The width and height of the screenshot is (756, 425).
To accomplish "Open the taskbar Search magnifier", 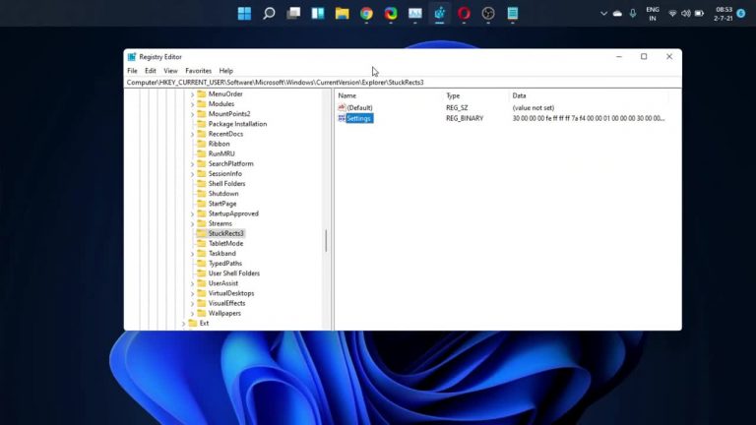I will click(x=269, y=14).
